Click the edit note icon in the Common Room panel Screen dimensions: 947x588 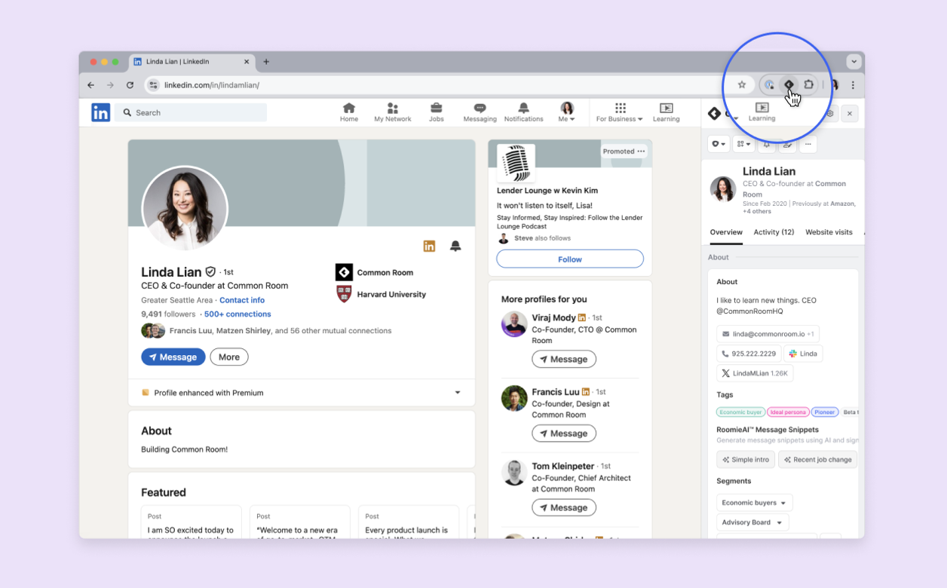pos(787,144)
